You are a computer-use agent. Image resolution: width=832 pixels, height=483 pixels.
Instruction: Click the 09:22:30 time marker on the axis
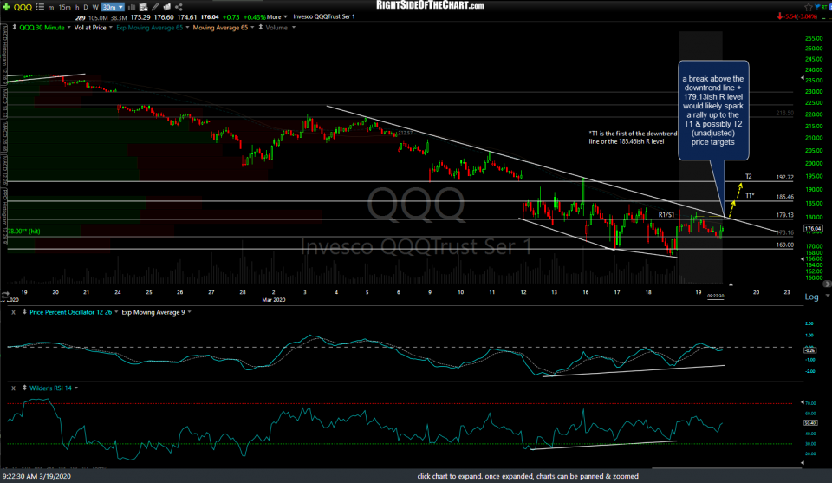point(715,297)
